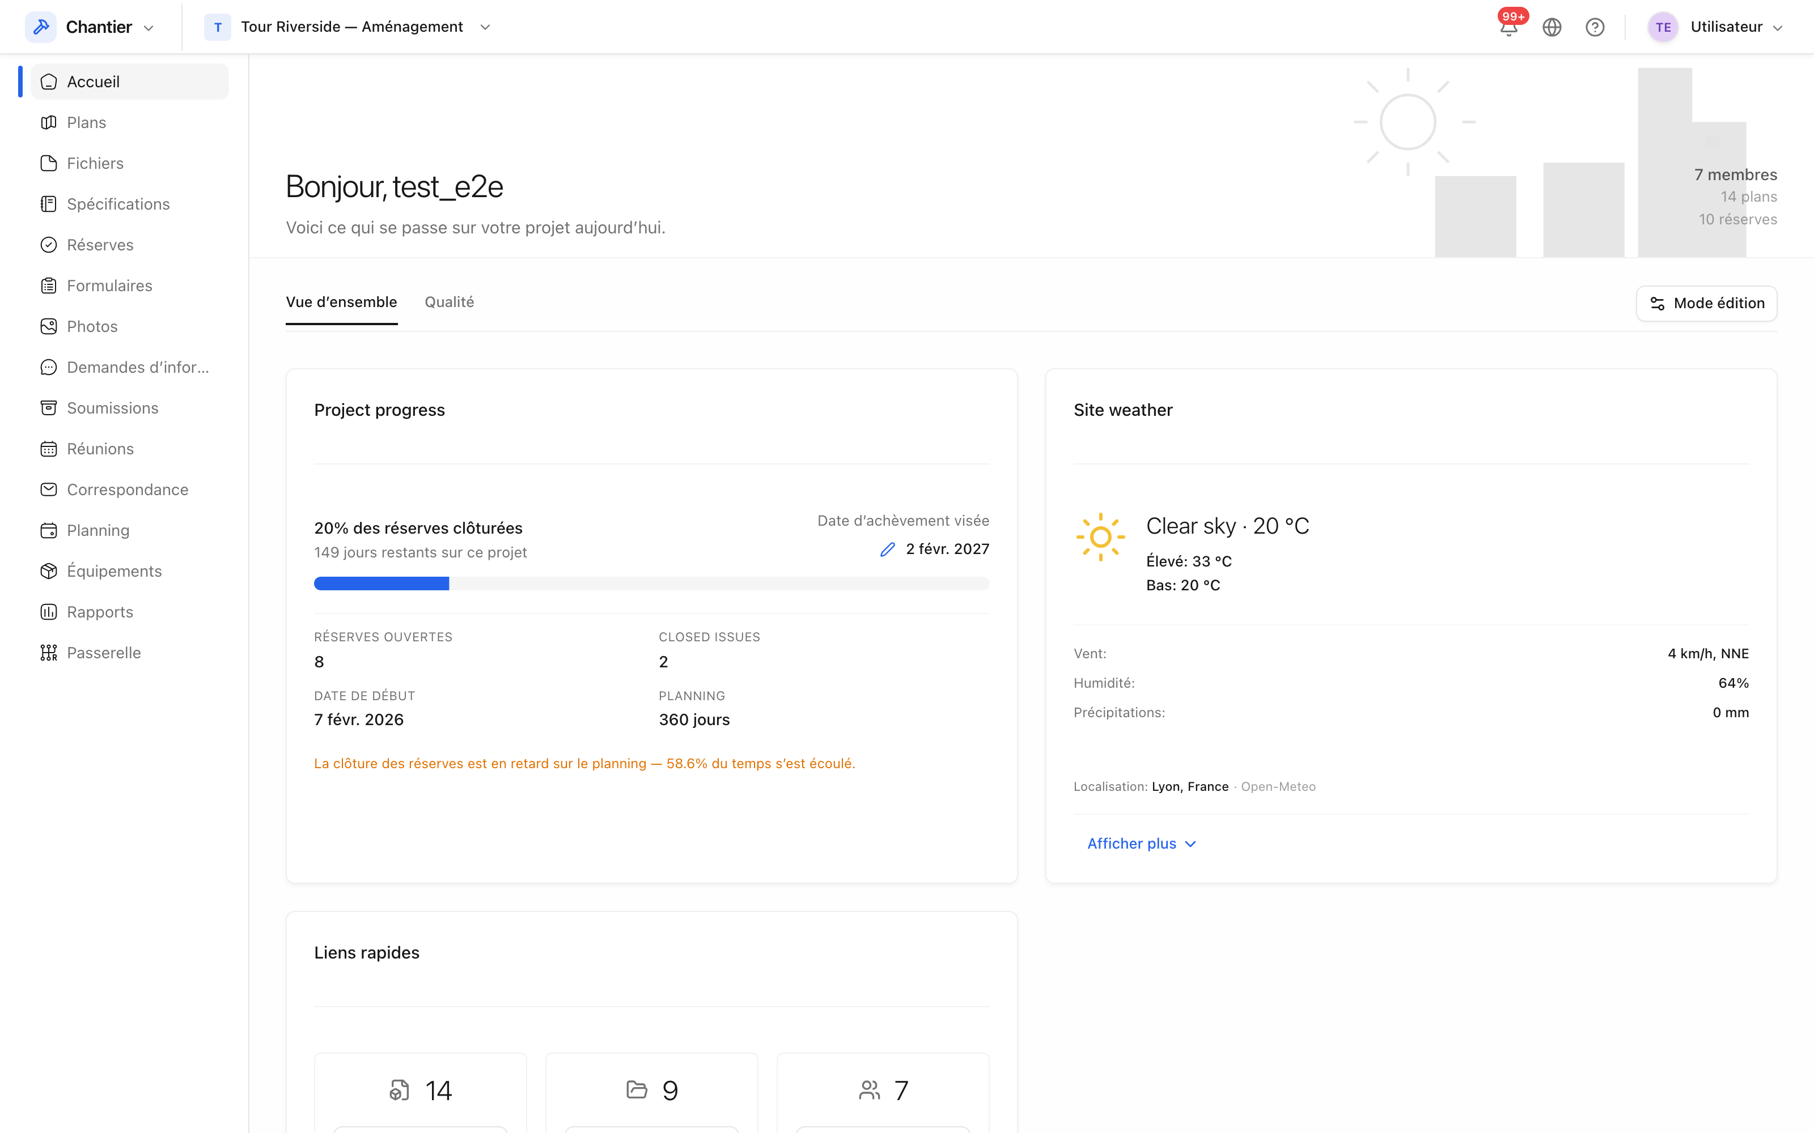Image resolution: width=1814 pixels, height=1133 pixels.
Task: Click the Réunions calendar icon
Action: point(49,449)
